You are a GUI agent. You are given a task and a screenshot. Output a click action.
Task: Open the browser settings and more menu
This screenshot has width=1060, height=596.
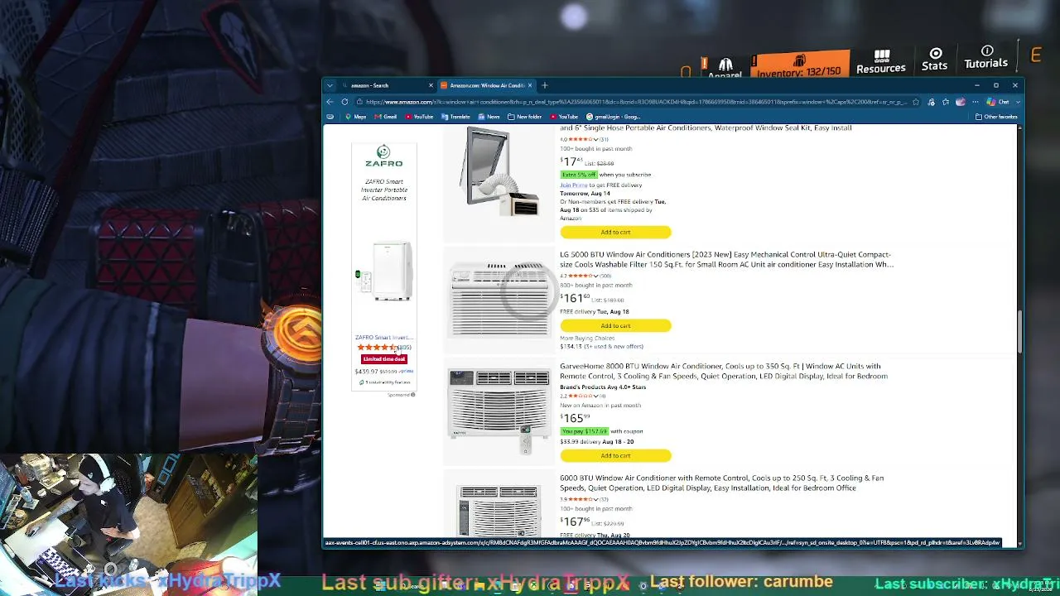[x=976, y=102]
